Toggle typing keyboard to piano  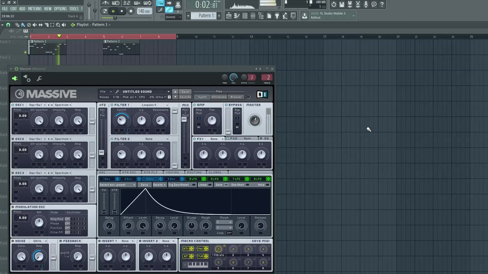click(x=160, y=3)
